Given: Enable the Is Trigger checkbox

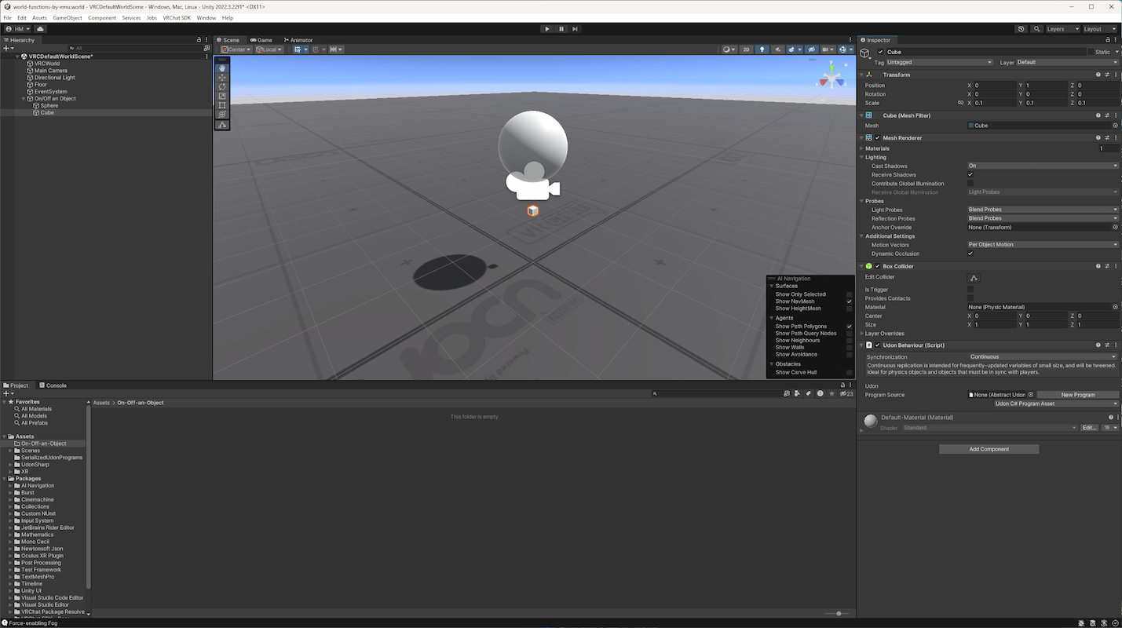Looking at the screenshot, I should pos(970,290).
